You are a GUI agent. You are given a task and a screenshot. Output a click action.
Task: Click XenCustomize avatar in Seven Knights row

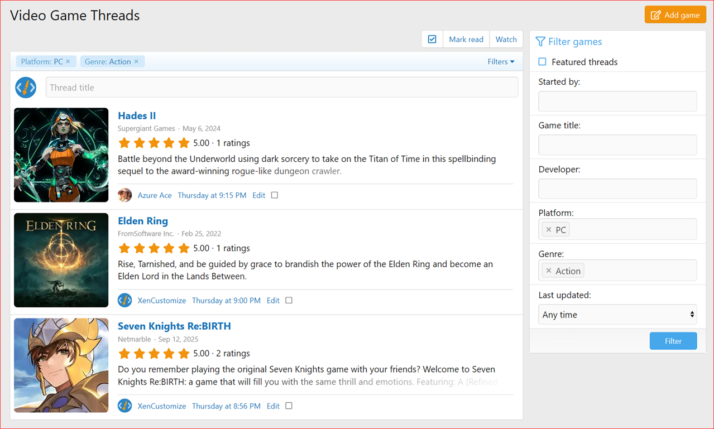click(x=124, y=406)
